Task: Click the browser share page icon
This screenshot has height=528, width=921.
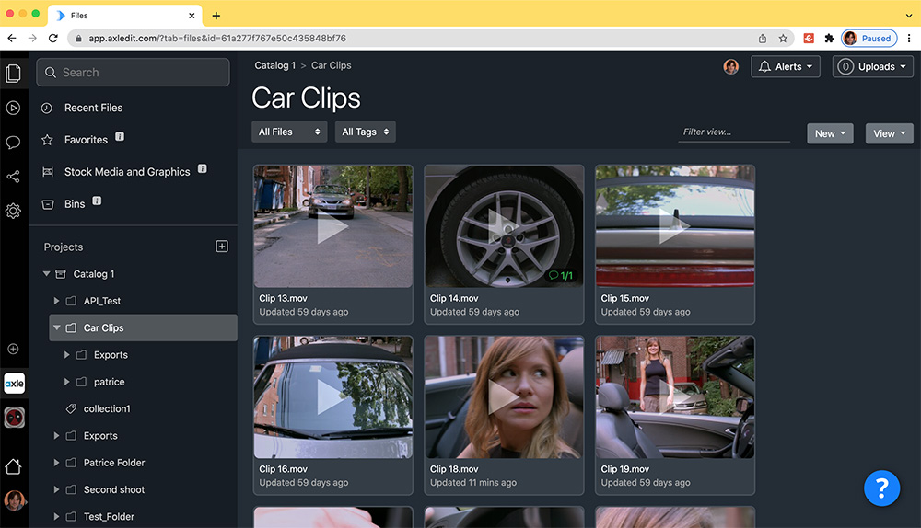Action: (763, 38)
